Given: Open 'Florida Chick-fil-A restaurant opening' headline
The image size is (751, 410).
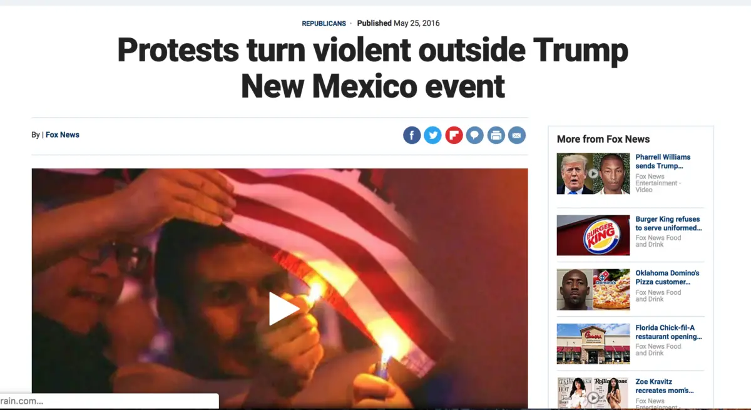Looking at the screenshot, I should tap(669, 332).
